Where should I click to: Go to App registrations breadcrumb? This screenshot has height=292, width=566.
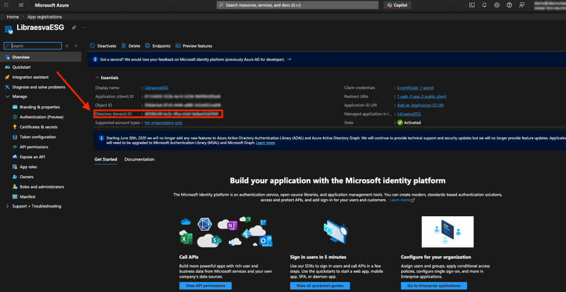pyautogui.click(x=45, y=17)
